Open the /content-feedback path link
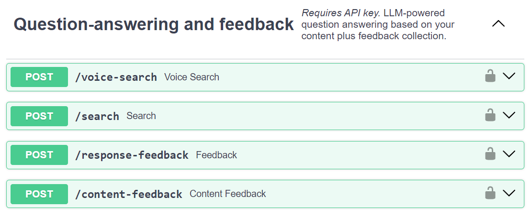Screen dimensions: 532x219 click(129, 194)
